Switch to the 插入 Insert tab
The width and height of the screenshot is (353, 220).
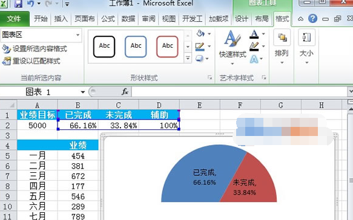point(61,19)
